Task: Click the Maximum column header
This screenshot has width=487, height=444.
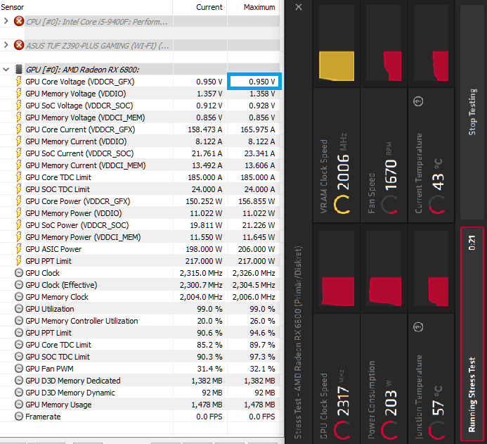Action: tap(259, 7)
